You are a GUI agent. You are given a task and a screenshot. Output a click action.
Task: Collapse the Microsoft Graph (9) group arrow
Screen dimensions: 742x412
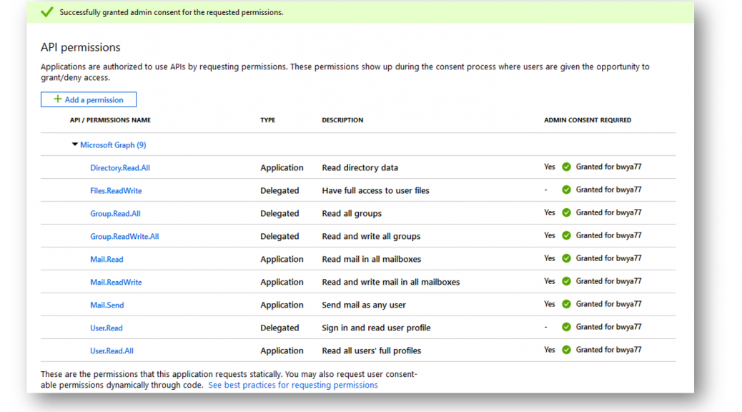click(x=75, y=144)
